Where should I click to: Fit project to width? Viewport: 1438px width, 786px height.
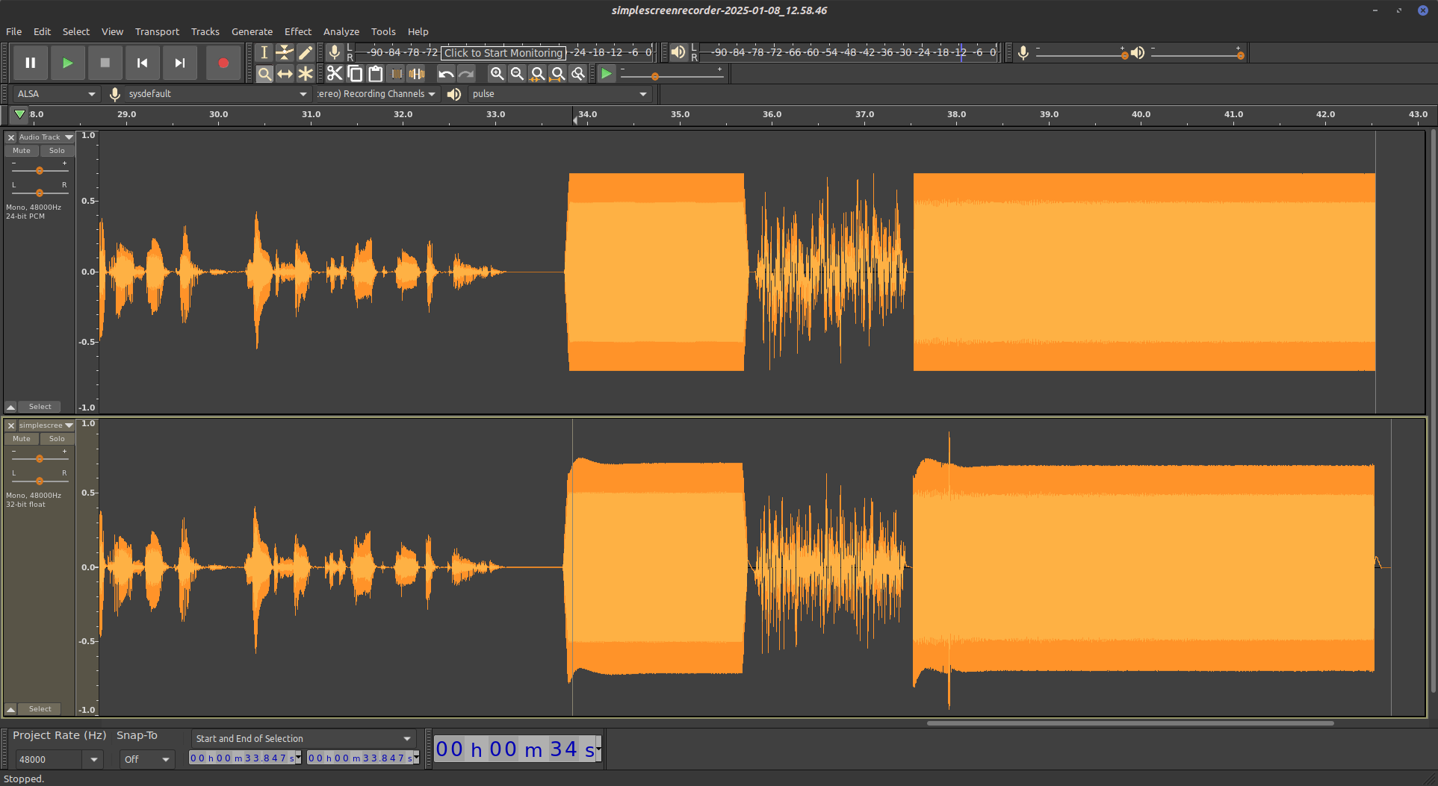(557, 73)
